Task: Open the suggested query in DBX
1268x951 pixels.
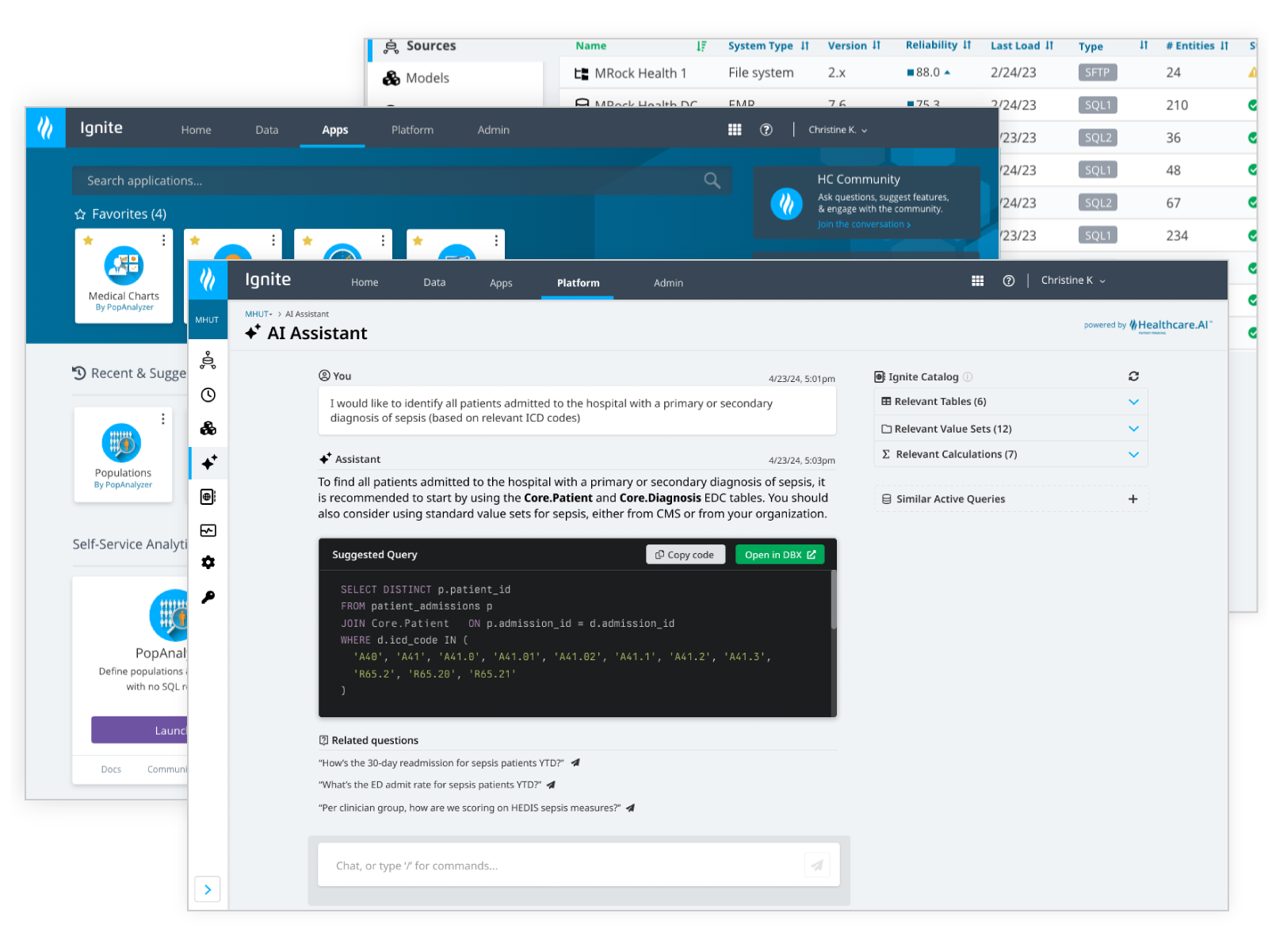Action: (780, 555)
